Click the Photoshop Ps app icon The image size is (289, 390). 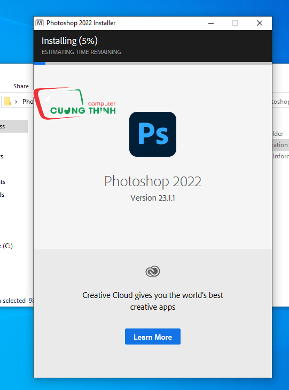(x=153, y=134)
